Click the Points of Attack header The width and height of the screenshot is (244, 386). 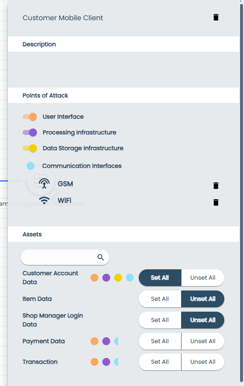123,96
